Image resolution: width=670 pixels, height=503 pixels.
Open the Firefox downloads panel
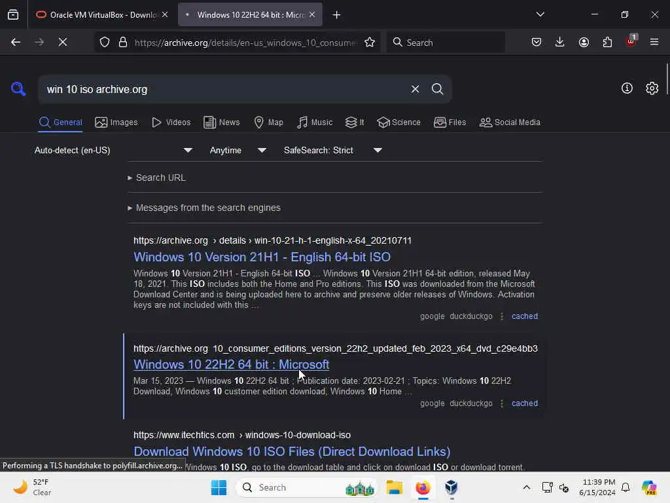point(560,42)
